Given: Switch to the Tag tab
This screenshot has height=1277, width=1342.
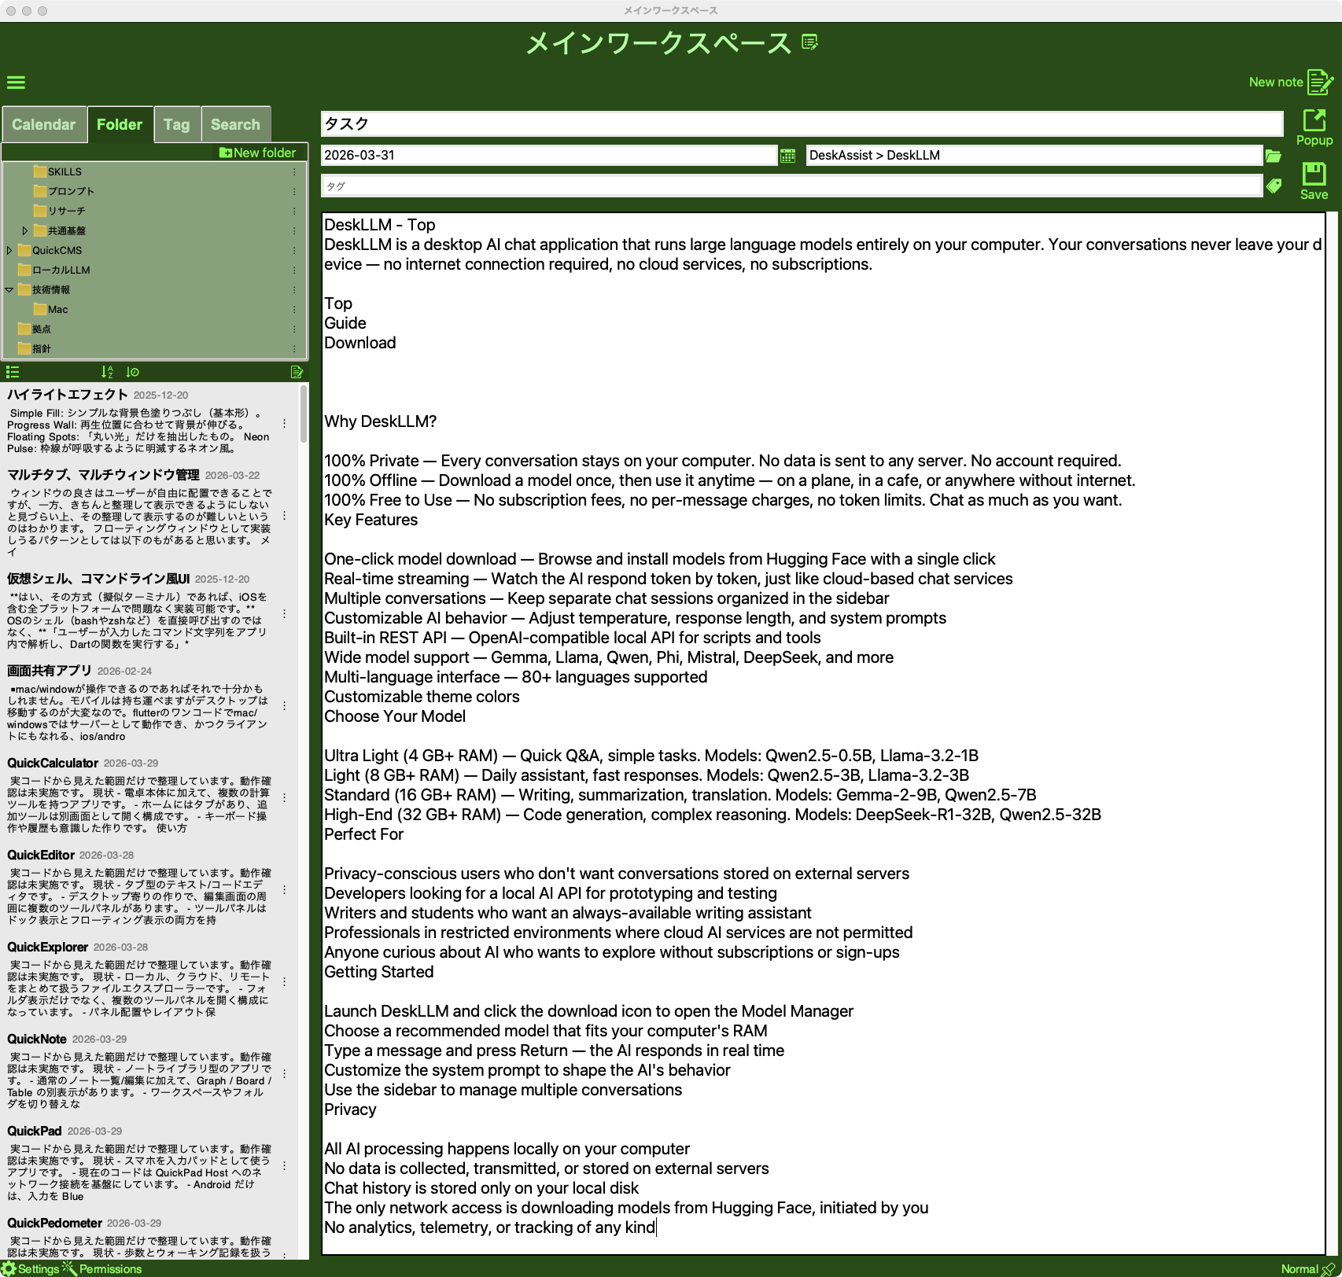Looking at the screenshot, I should coord(177,124).
